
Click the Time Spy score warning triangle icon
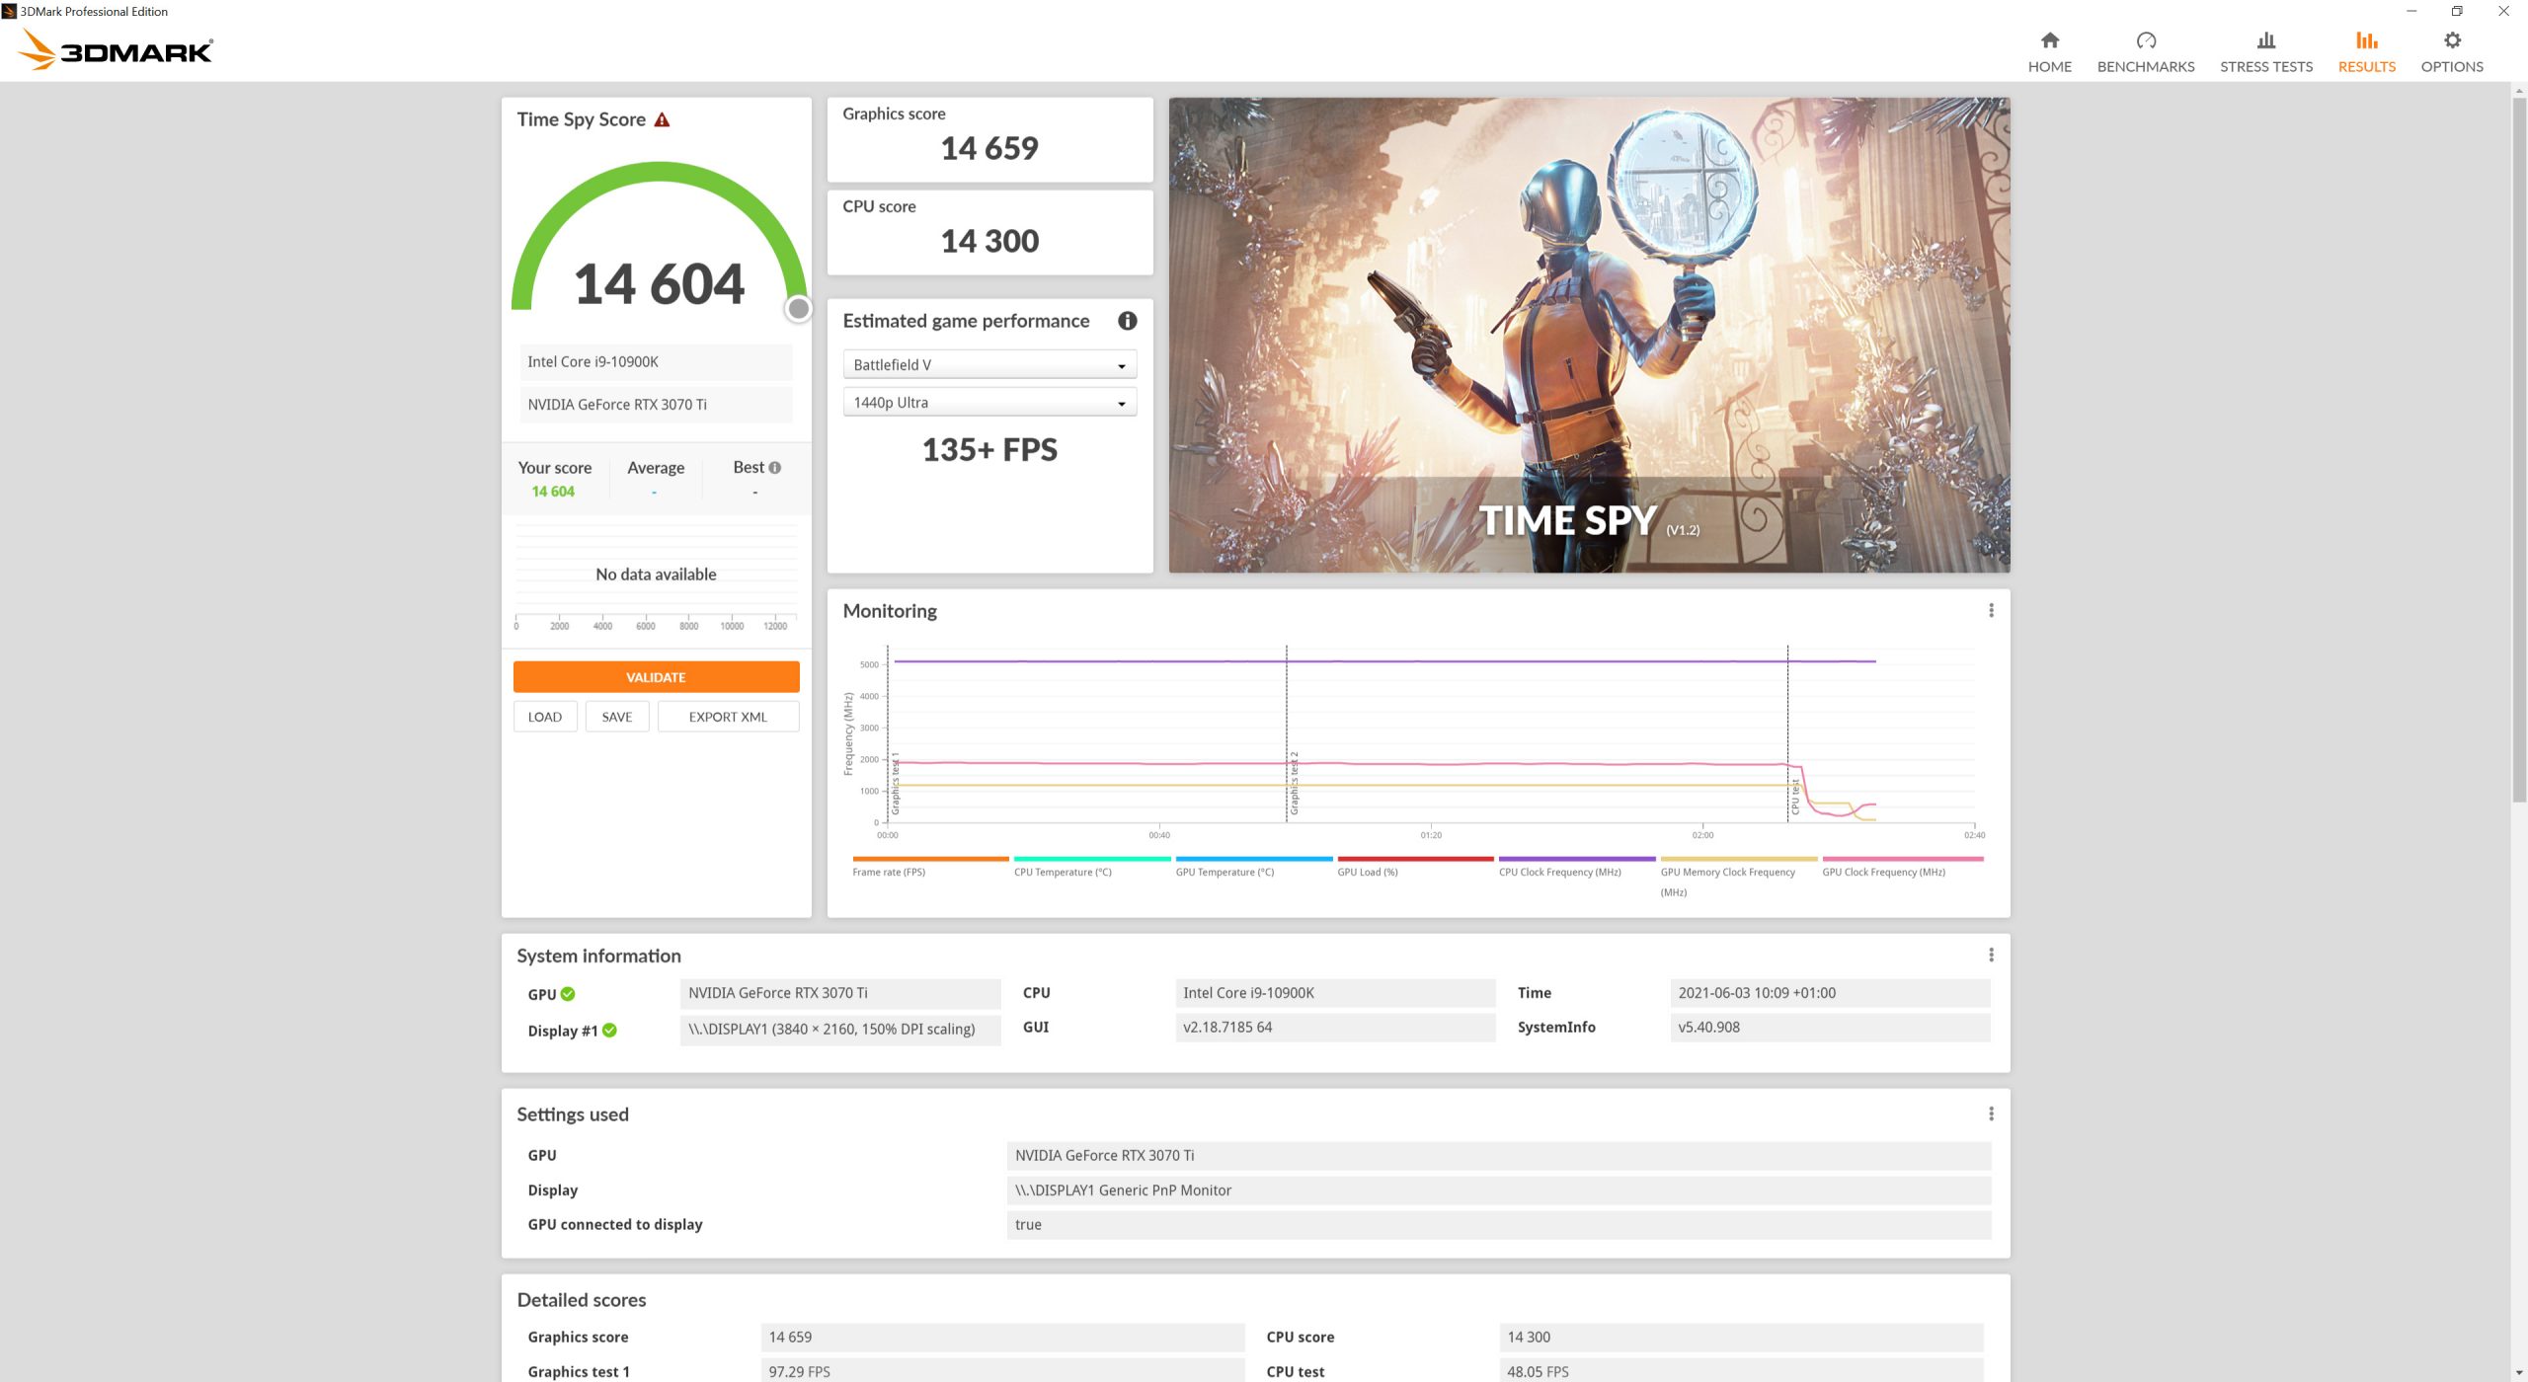click(x=662, y=120)
